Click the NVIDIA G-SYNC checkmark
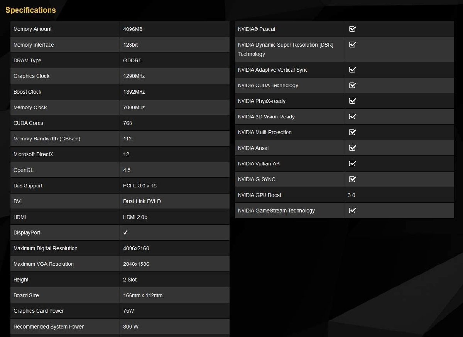Screen dimensions: 463x337 point(352,179)
